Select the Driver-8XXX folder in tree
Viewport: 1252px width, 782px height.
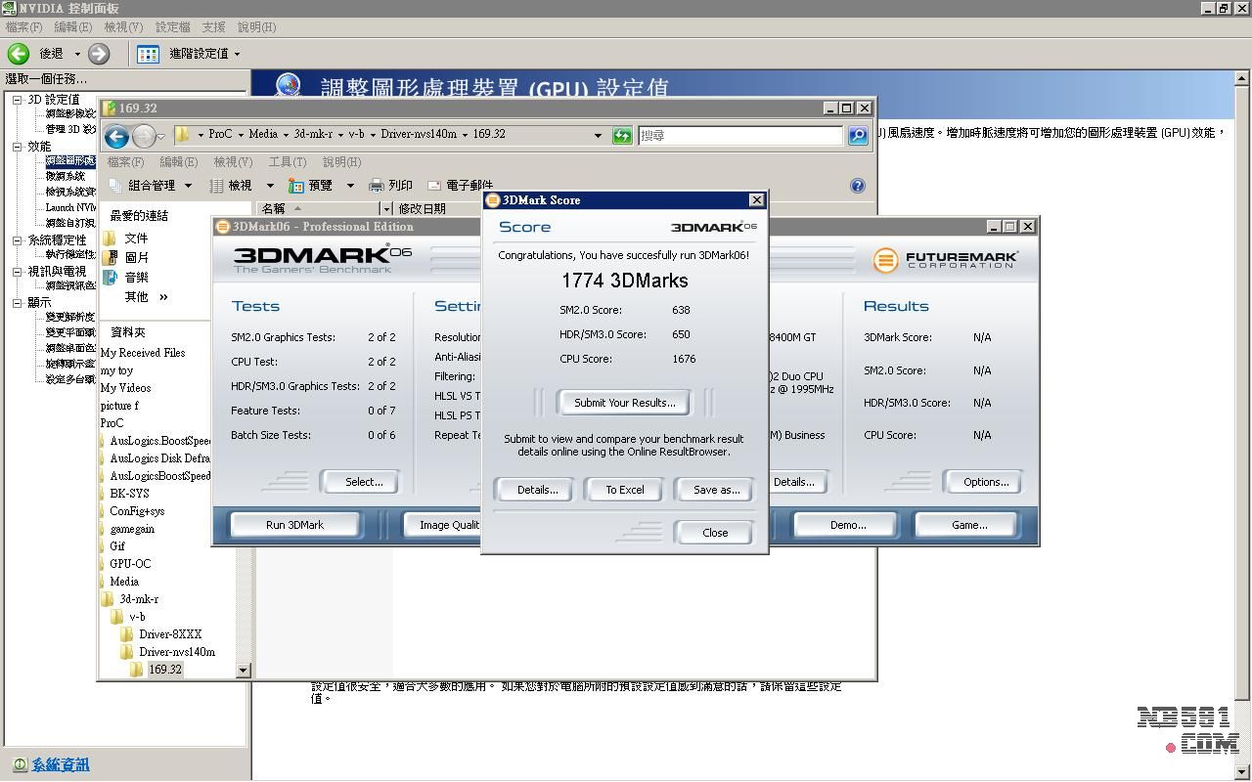[169, 634]
